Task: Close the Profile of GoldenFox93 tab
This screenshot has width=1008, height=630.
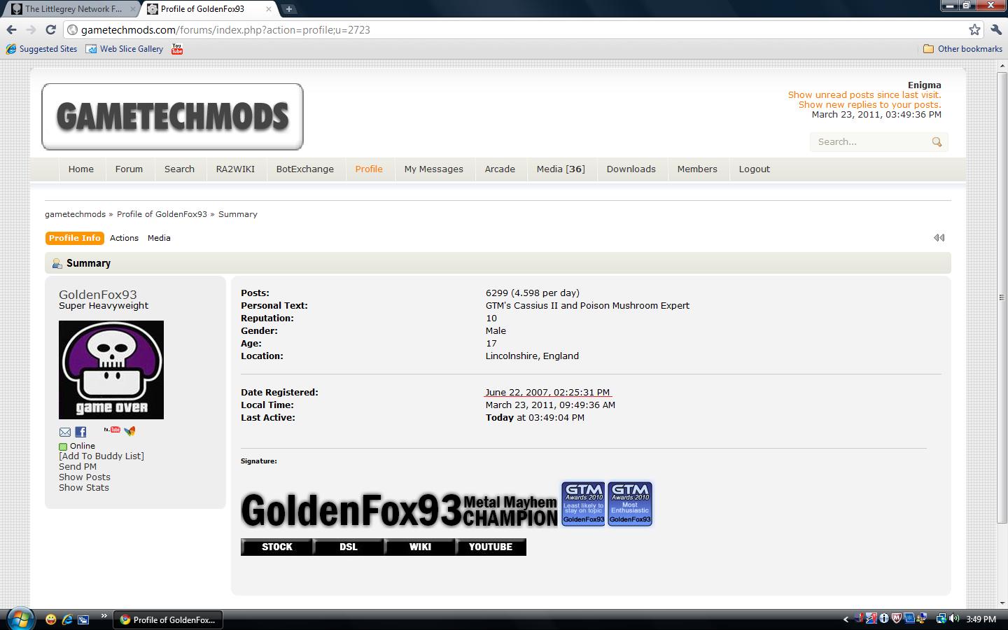Action: tap(268, 9)
